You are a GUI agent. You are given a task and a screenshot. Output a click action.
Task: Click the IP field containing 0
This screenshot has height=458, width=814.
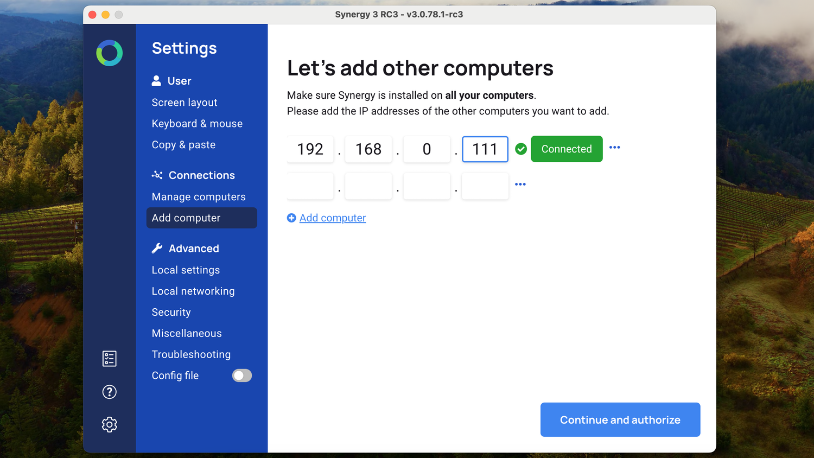[427, 149]
